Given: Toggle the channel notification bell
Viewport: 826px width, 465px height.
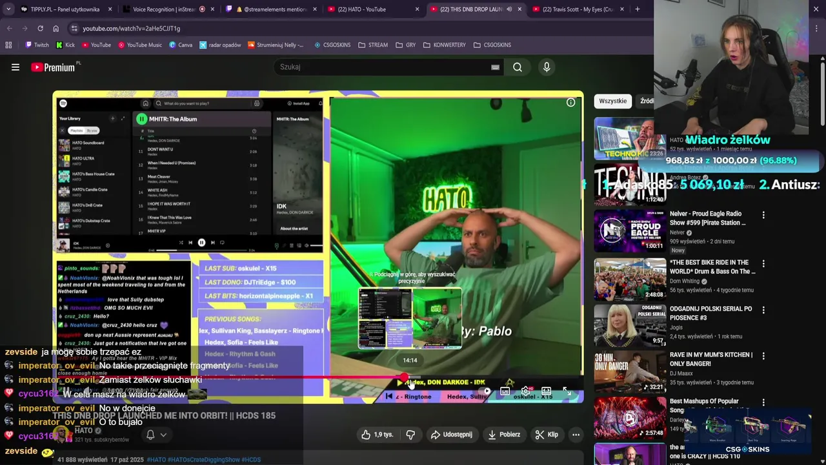Looking at the screenshot, I should pos(150,435).
